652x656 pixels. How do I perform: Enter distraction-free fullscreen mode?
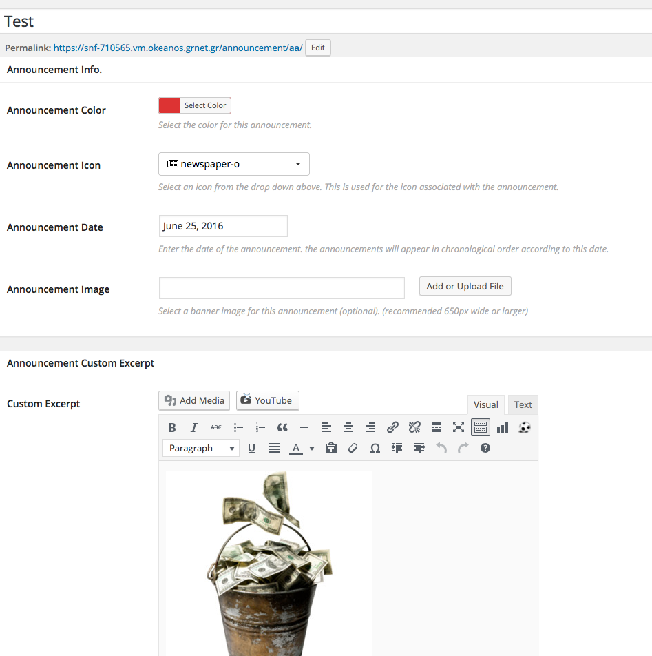tap(459, 427)
